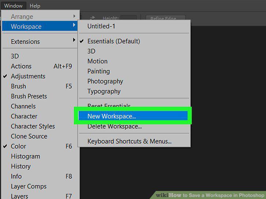Screen dimensions: 266x199
Task: Open the Layer Comps panel
Action: 40,186
